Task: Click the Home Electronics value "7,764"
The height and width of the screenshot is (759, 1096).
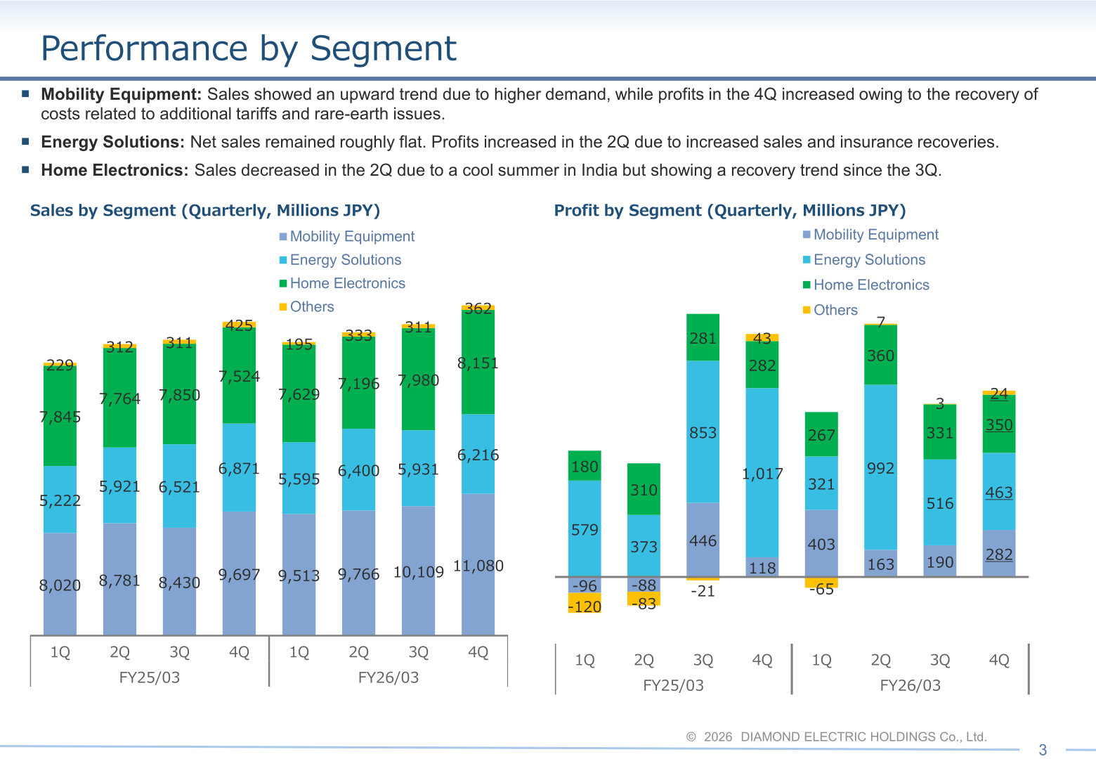Action: (x=119, y=398)
